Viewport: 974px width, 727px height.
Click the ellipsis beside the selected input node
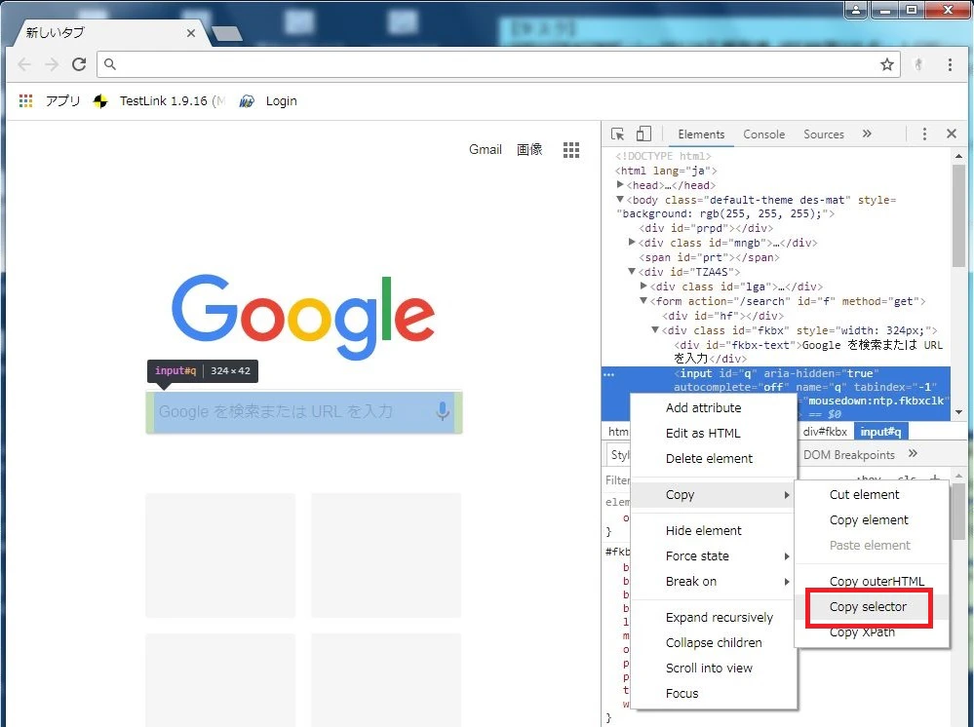pyautogui.click(x=608, y=374)
